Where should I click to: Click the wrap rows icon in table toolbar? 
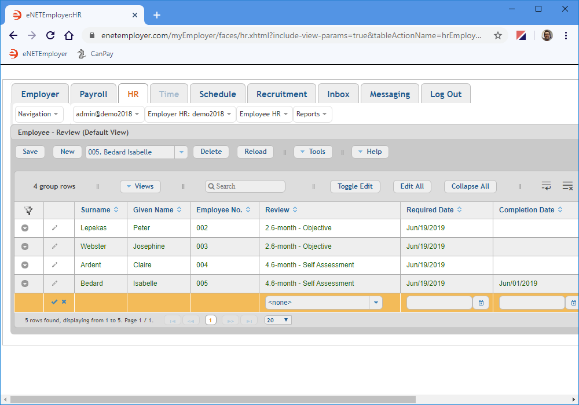(x=546, y=186)
